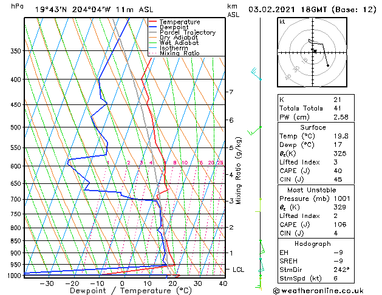Select the Temperature legend entry

click(180, 22)
